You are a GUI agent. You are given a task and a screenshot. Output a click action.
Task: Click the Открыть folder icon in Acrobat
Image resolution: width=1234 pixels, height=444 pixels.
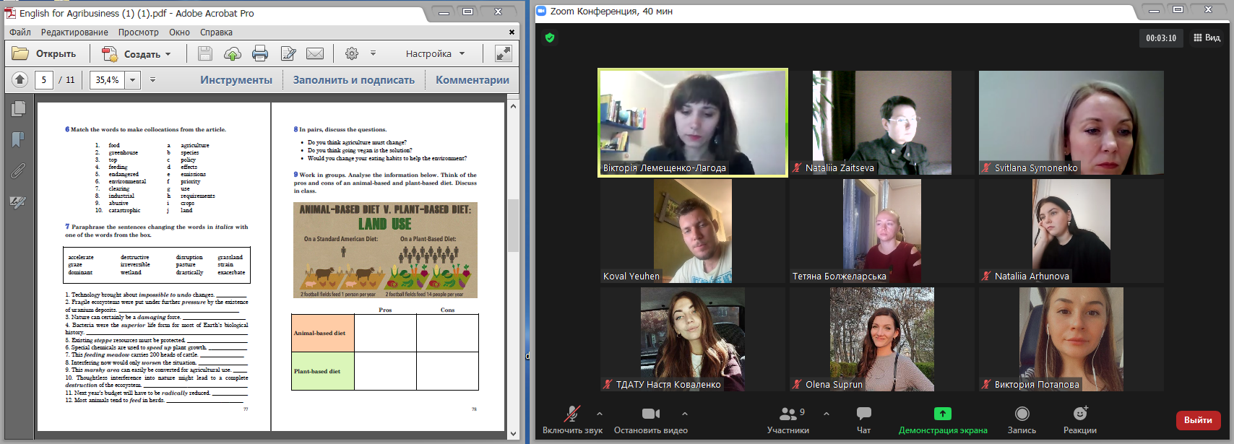[x=20, y=53]
